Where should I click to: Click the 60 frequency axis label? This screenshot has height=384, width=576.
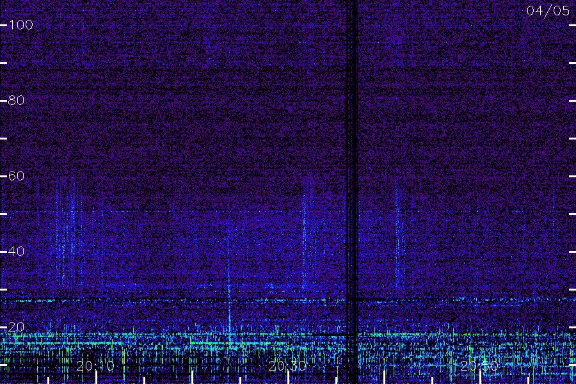[16, 176]
